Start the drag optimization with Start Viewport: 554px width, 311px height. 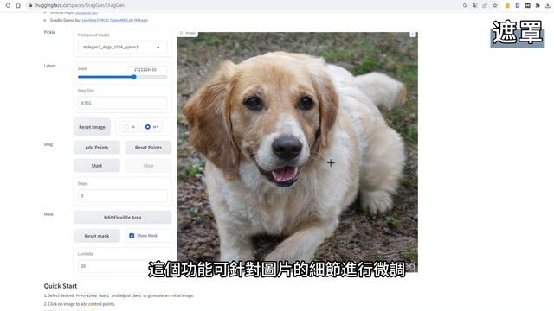pos(97,166)
